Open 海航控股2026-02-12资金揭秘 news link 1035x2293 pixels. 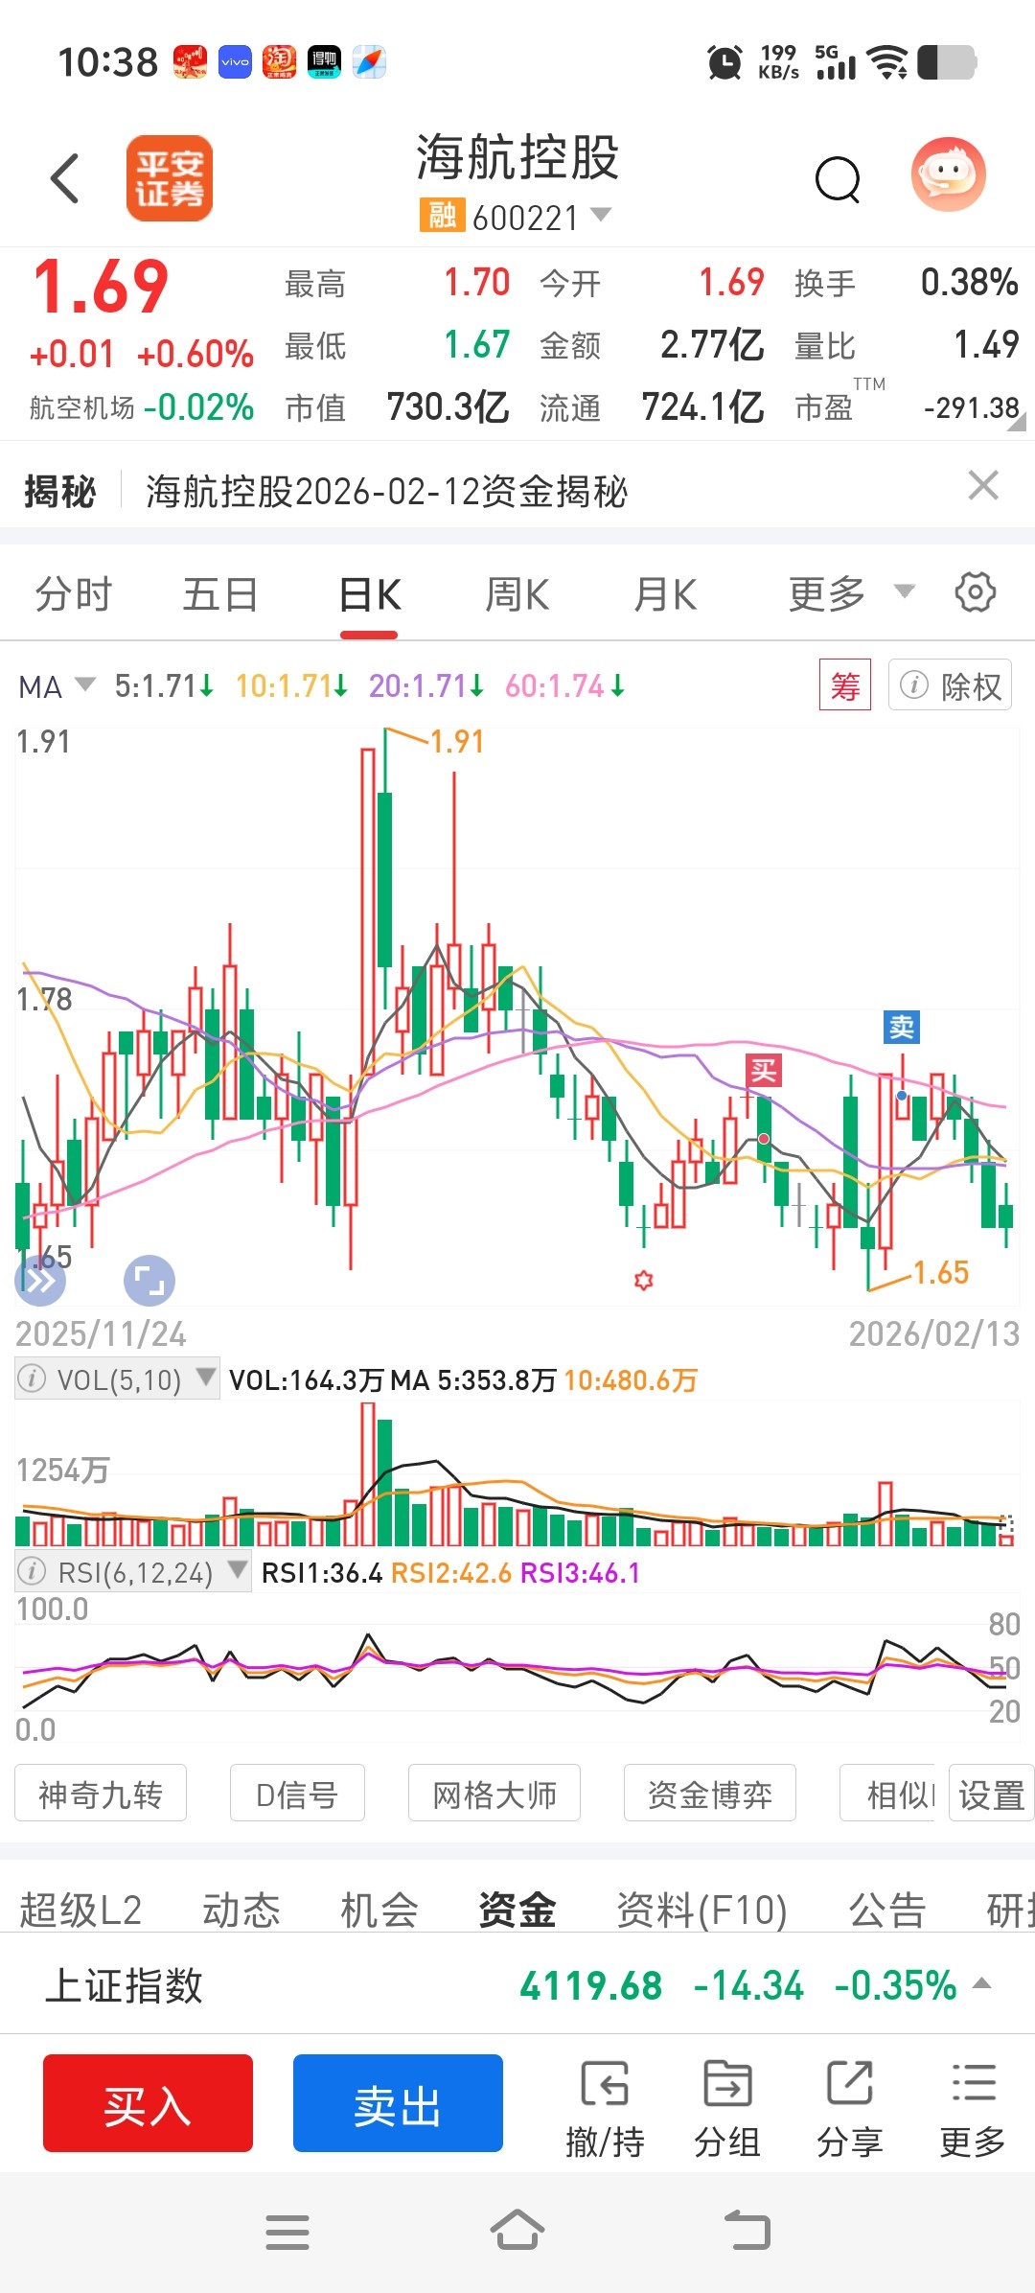tap(386, 492)
